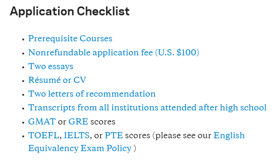Click the Nonrefundable application fee link
Image resolution: width=279 pixels, height=166 pixels.
coord(114,52)
